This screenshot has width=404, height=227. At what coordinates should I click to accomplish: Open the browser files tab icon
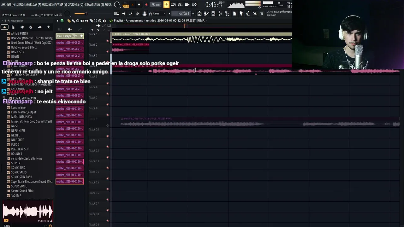[x=13, y=27]
